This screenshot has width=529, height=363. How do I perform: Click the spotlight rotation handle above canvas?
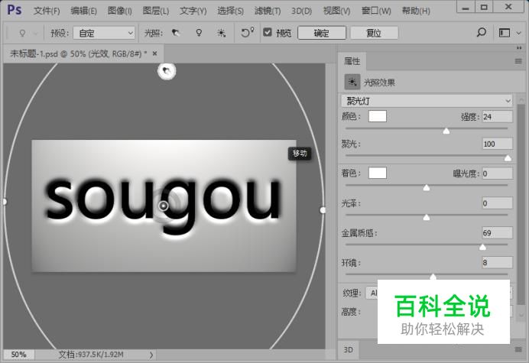[x=167, y=71]
